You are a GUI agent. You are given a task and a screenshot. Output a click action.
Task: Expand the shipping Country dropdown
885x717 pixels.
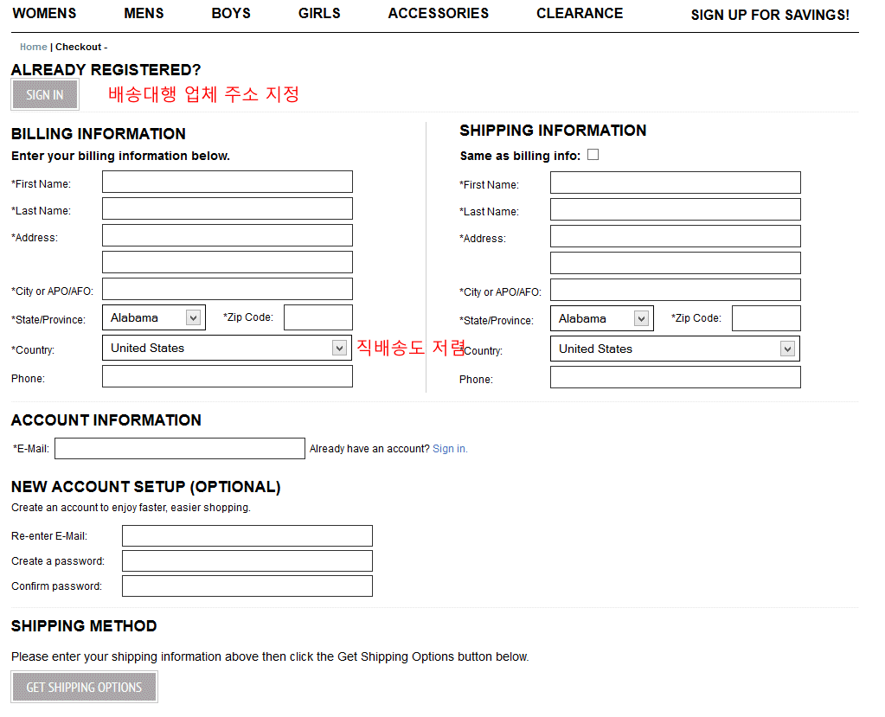click(675, 349)
